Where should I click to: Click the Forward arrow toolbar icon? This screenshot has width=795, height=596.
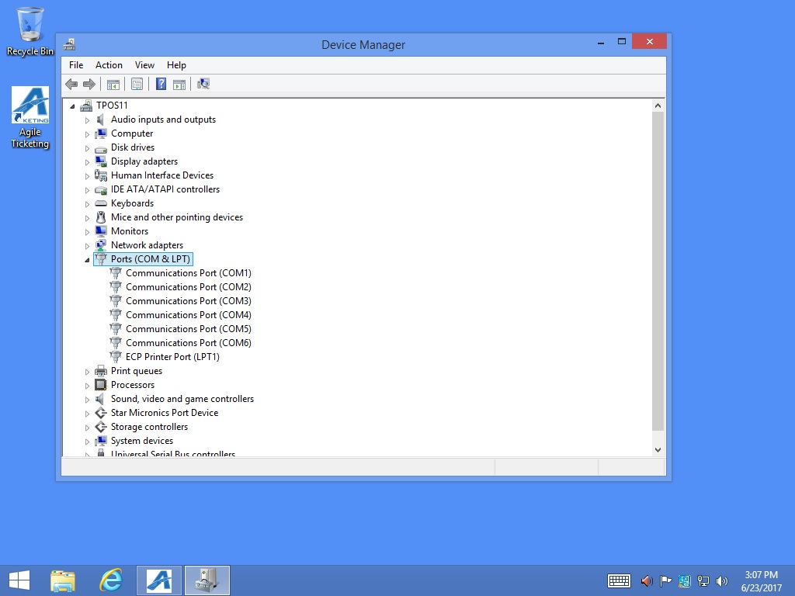pyautogui.click(x=89, y=84)
